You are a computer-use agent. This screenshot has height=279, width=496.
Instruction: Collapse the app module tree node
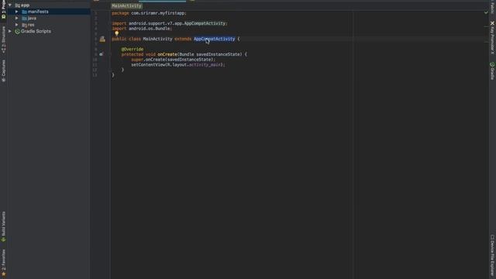point(10,5)
